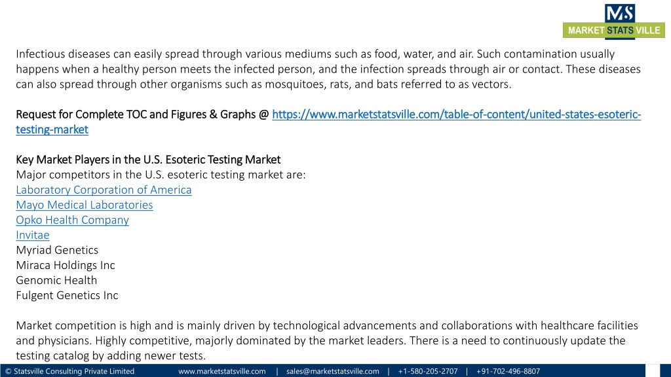Open the Laboratory Corporation of America link

tap(104, 190)
